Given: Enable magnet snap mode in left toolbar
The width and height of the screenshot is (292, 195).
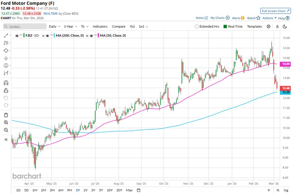Looking at the screenshot, I should pyautogui.click(x=6, y=83).
